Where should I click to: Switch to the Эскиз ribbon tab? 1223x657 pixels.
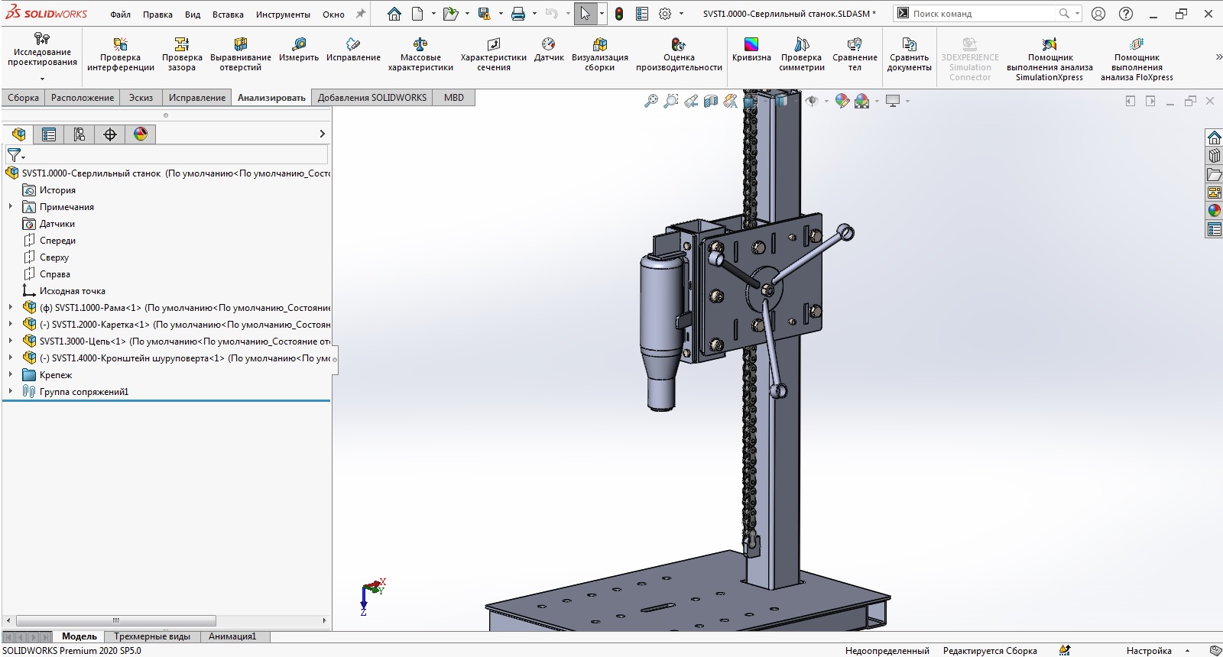point(141,98)
